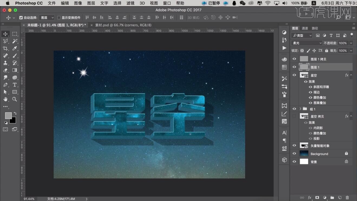Click the opacity 100% value field
Viewport: 357px width, 201px height.
click(x=343, y=43)
